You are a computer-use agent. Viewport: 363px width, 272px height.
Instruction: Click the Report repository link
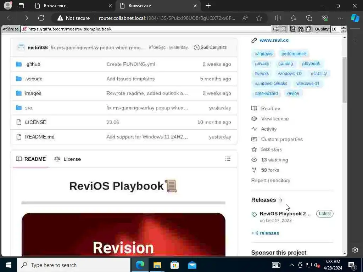pos(270,180)
